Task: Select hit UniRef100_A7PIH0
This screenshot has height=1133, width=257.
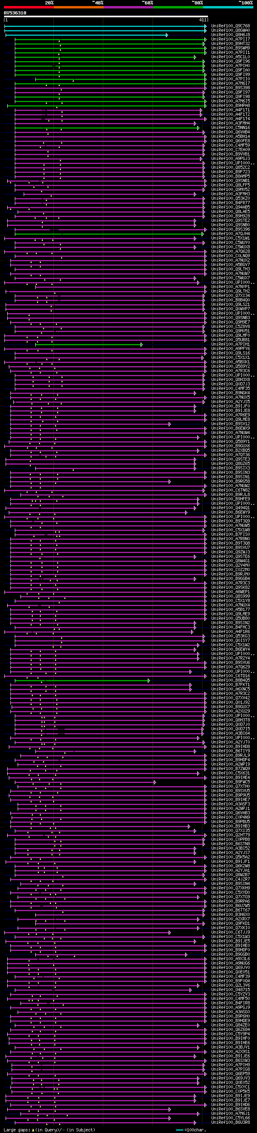Action: pyautogui.click(x=230, y=66)
